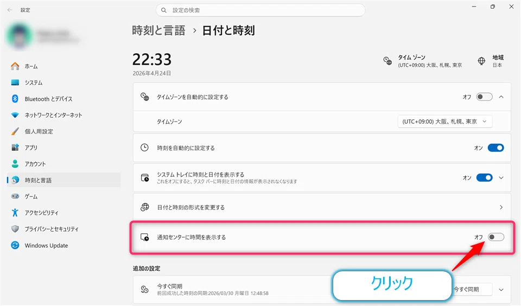The height and width of the screenshot is (306, 521).
Task: Click into the 設定の検索 search field
Action: click(260, 10)
